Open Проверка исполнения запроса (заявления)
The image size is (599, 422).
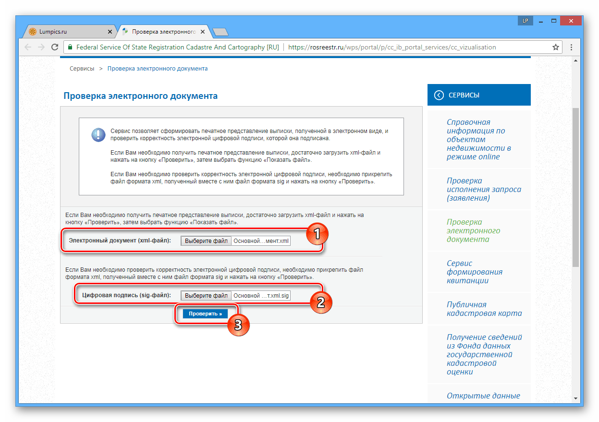click(479, 189)
